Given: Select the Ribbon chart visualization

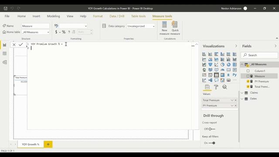Looking at the screenshot, I should [235, 59].
